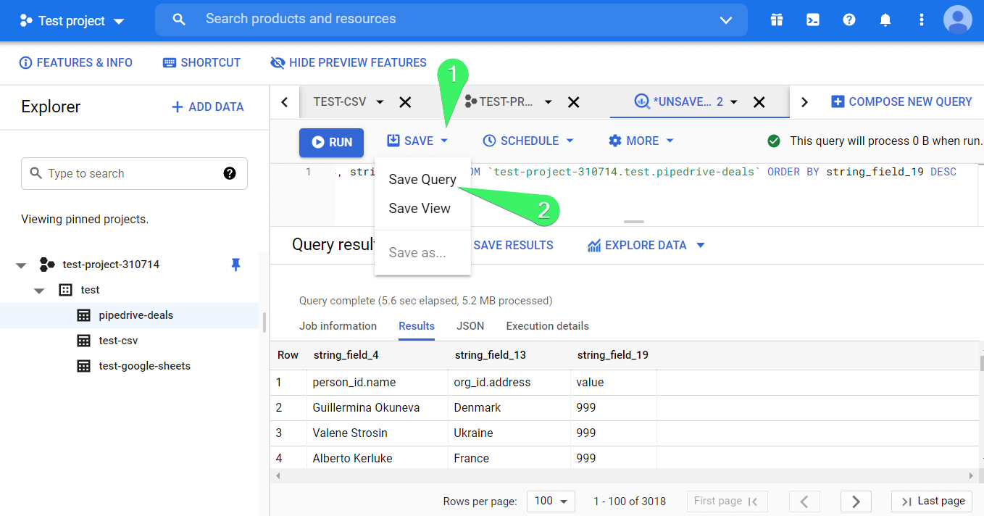Select the Save as... menu entry
Image resolution: width=984 pixels, height=516 pixels.
(422, 253)
